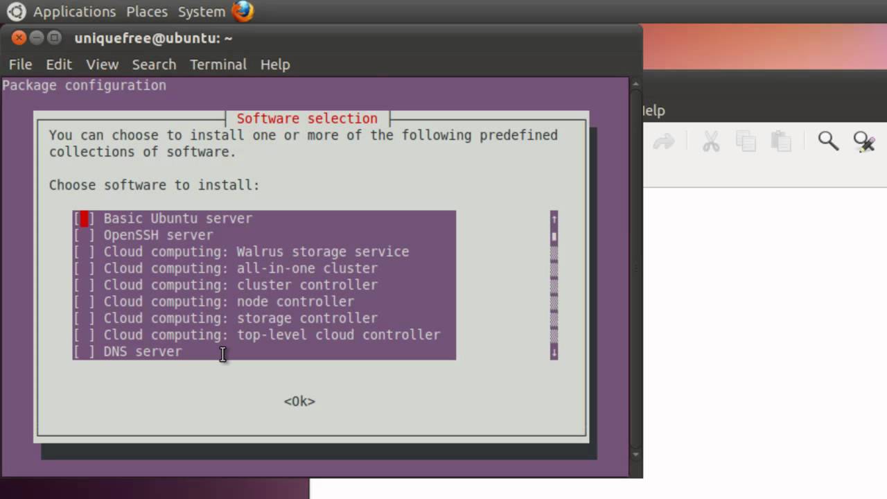Open the terminal File menu
This screenshot has height=499, width=887.
tap(20, 64)
